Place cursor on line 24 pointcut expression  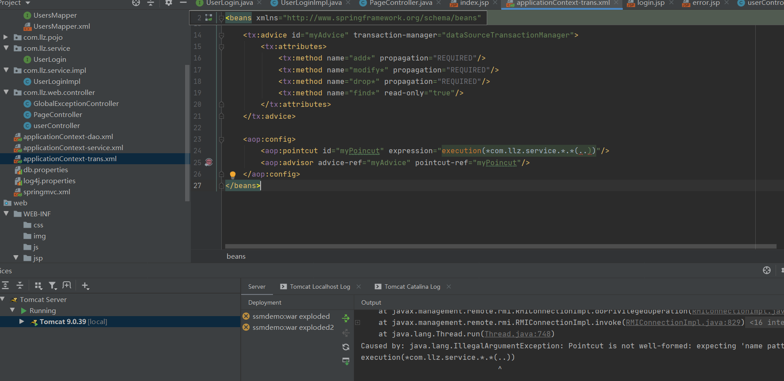click(x=519, y=151)
